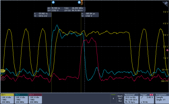Viewport: 169px width, 104px height.
Task: Open the Ch 3 settings badge
Action: point(35,98)
